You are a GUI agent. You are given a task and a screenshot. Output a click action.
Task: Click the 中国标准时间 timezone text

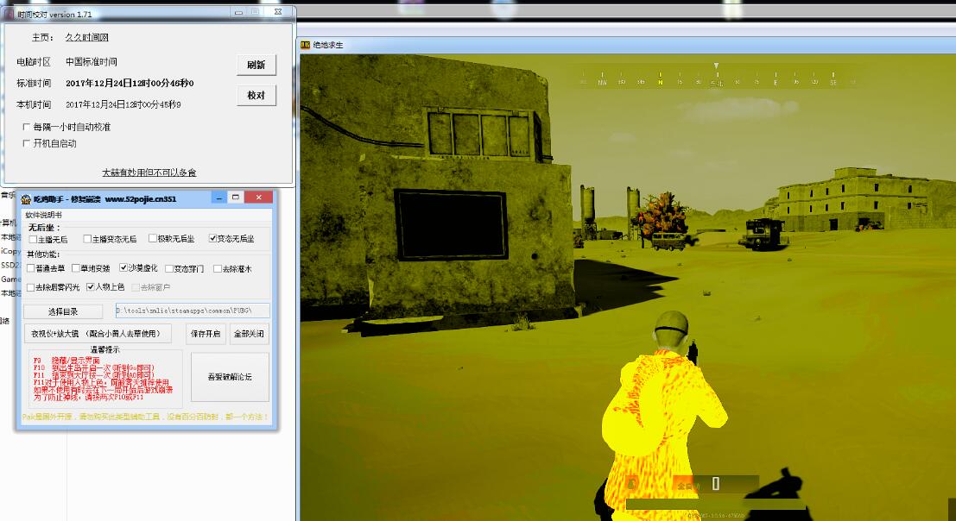92,62
